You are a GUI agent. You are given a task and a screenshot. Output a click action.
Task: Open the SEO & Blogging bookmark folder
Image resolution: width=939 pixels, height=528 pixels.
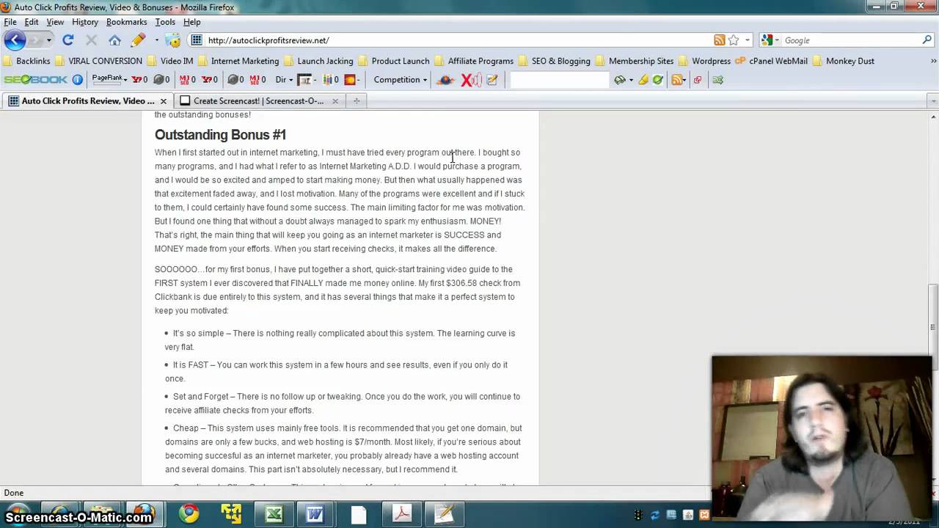(554, 61)
